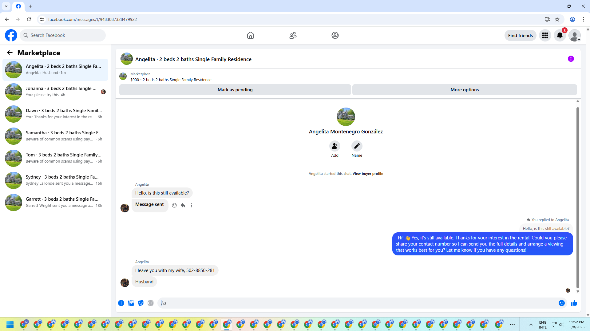Open the Home feed icon
590x331 pixels.
pos(251,35)
